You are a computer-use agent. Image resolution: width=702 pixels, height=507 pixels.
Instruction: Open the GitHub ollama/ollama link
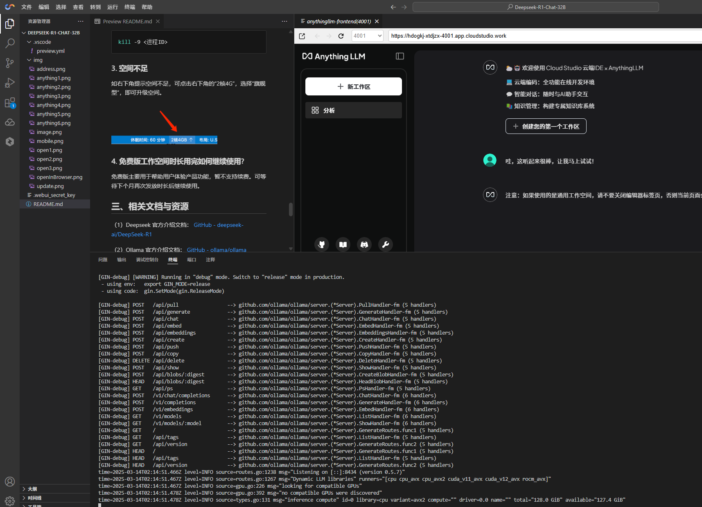pos(217,250)
